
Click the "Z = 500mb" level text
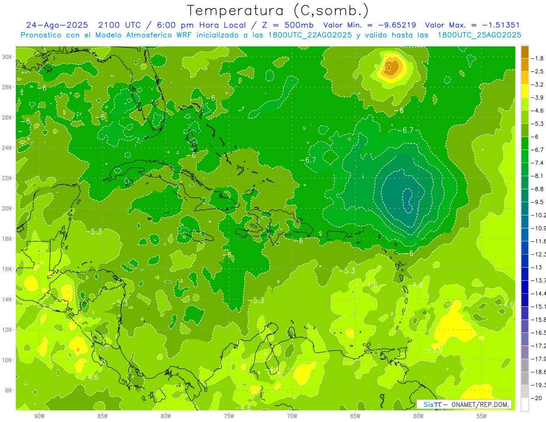(286, 25)
